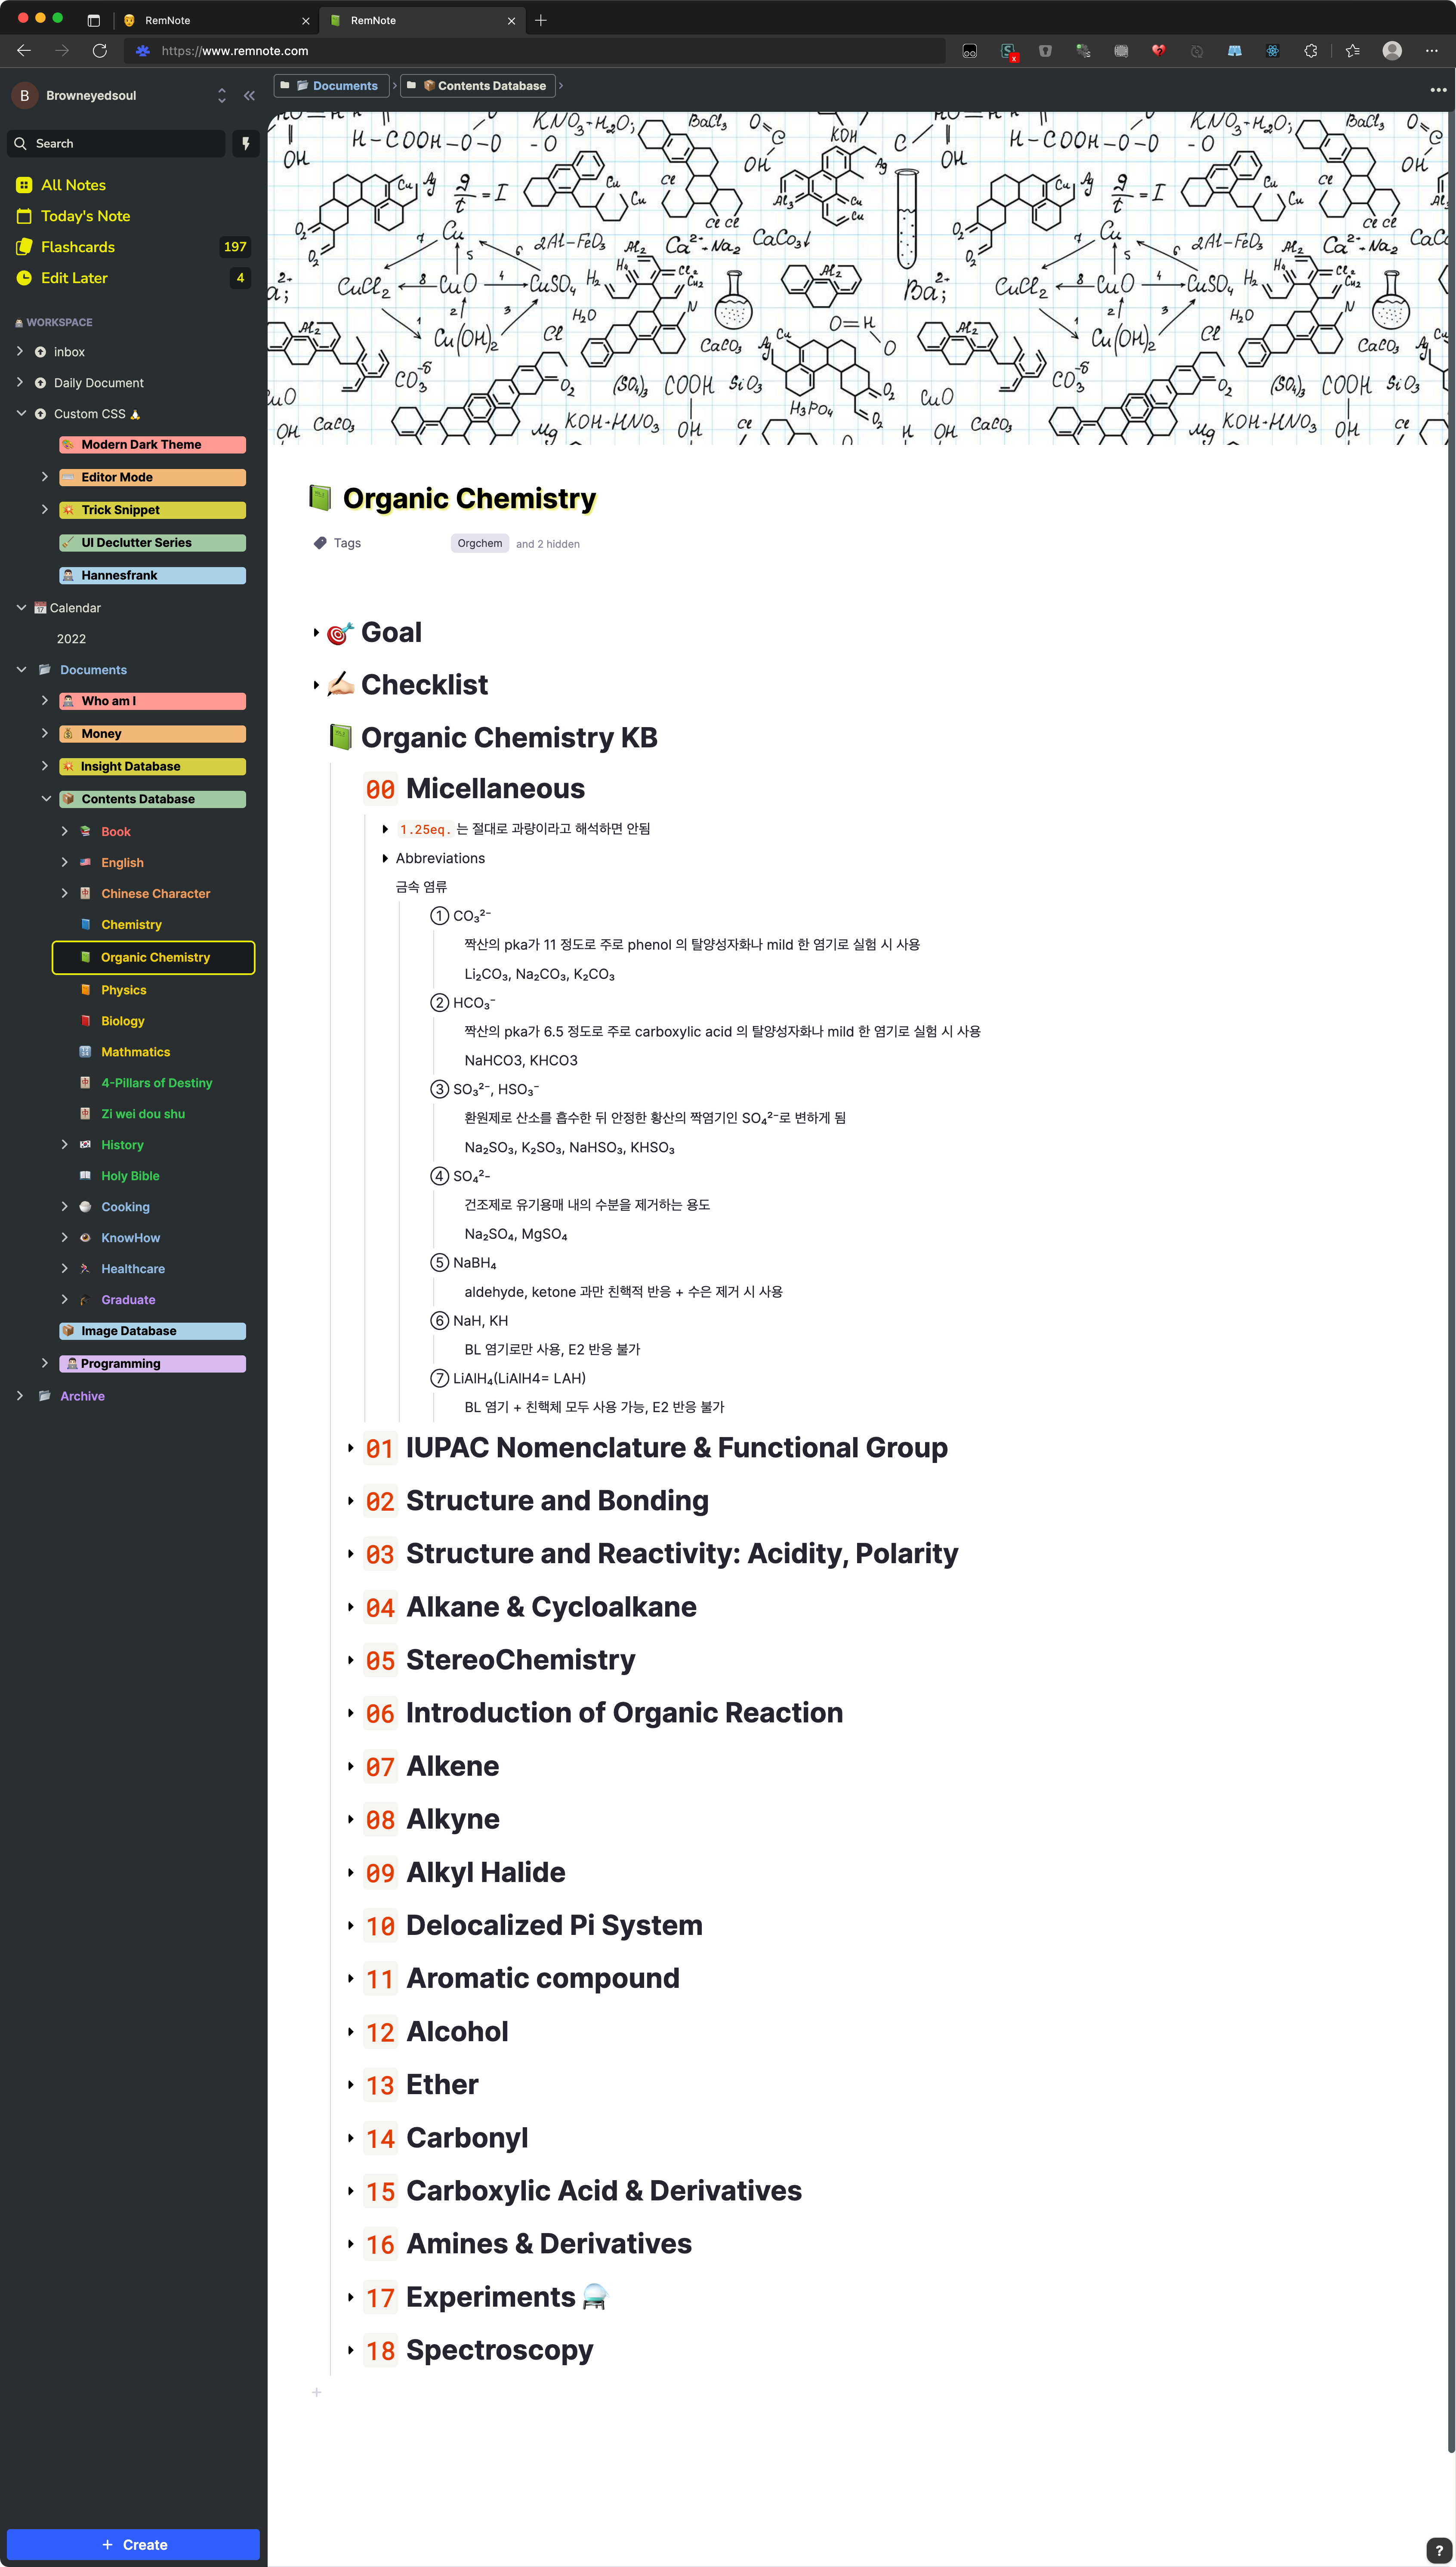The width and height of the screenshot is (1456, 2567).
Task: Collapse the Contents Database folder
Action: (45, 798)
